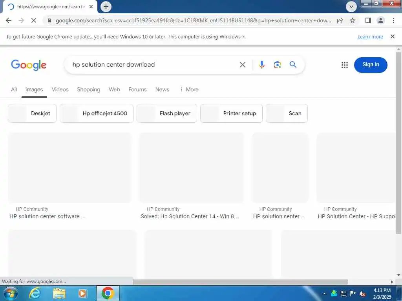402x301 pixels.
Task: Go back to the previous page
Action: coord(9,20)
